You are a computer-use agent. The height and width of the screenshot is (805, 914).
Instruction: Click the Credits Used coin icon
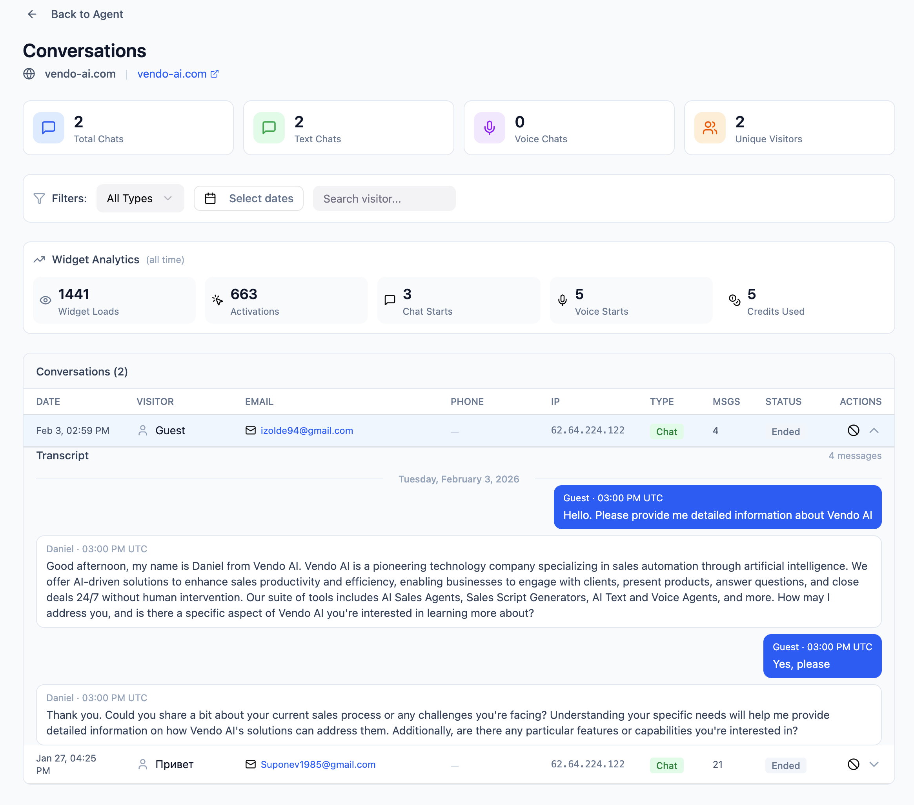coord(734,300)
